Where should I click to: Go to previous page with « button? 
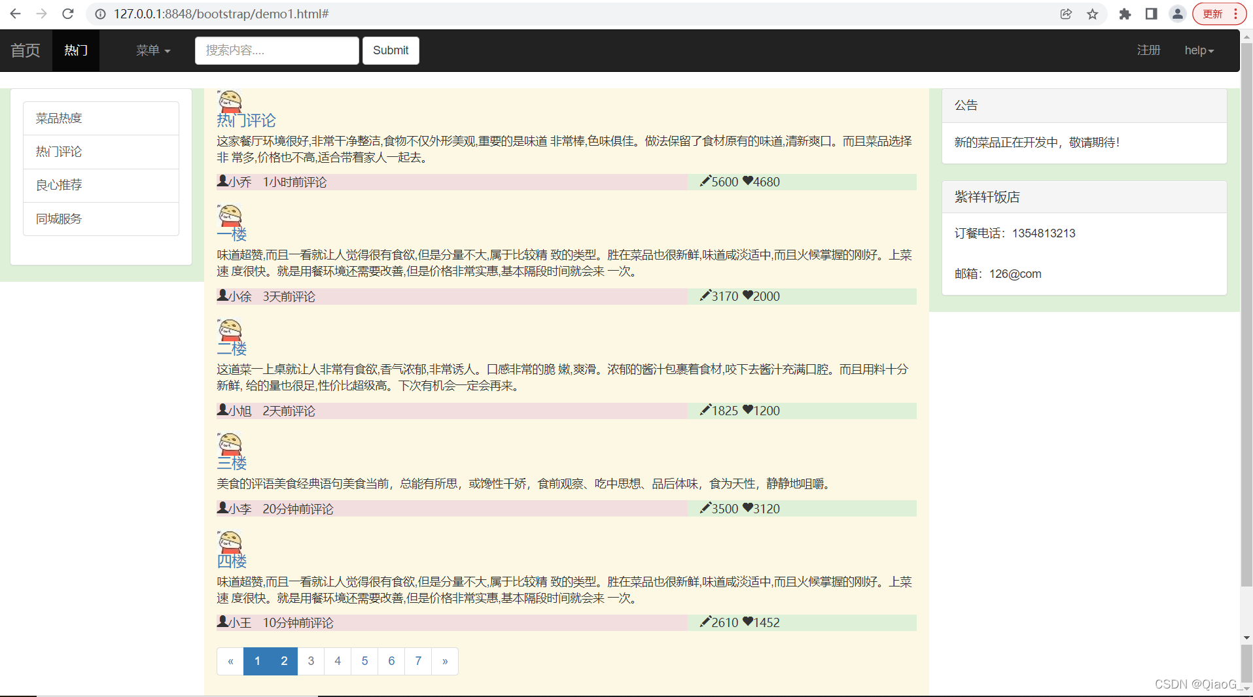click(x=230, y=661)
